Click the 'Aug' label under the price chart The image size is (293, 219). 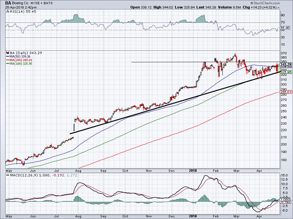point(78,171)
